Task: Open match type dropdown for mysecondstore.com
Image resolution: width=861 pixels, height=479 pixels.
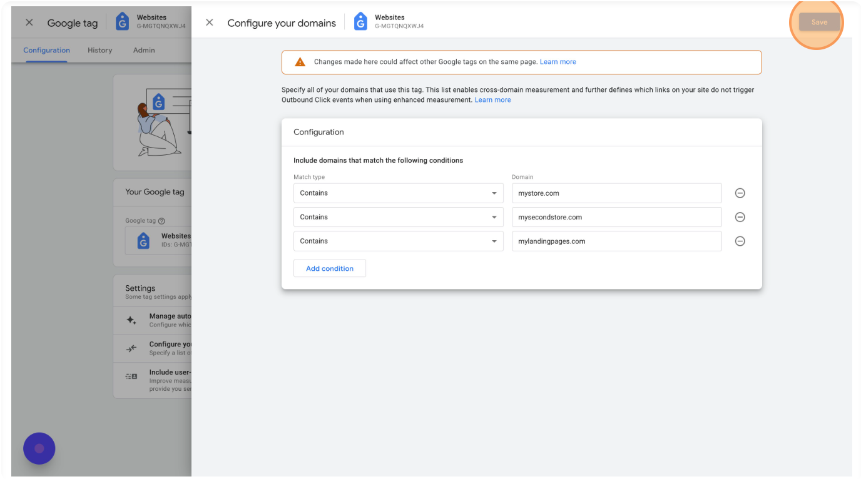Action: click(x=398, y=217)
